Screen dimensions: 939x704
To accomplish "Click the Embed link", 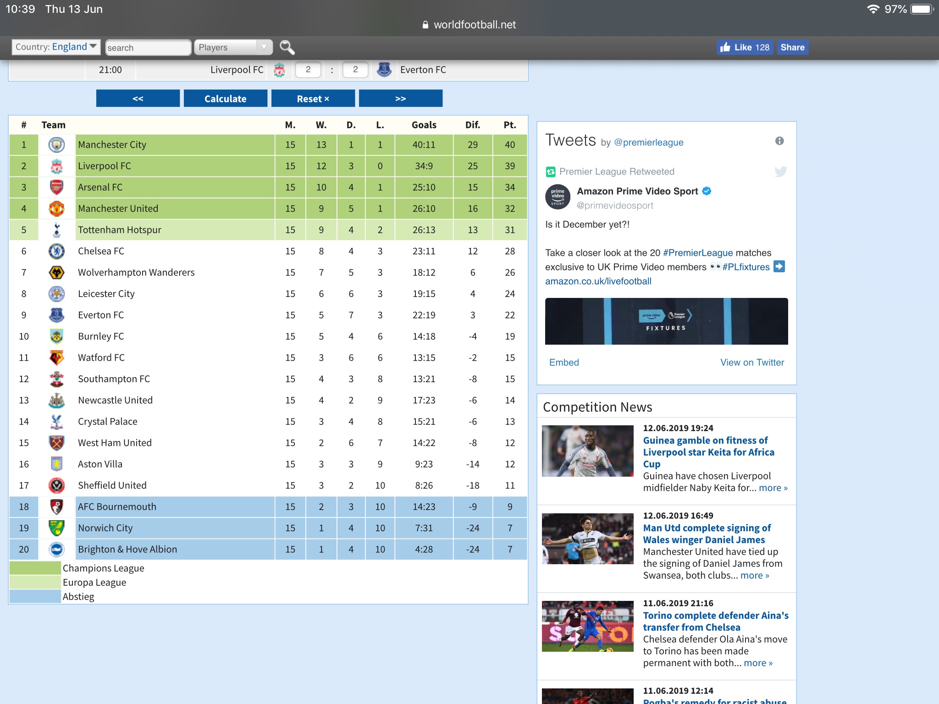I will coord(564,363).
